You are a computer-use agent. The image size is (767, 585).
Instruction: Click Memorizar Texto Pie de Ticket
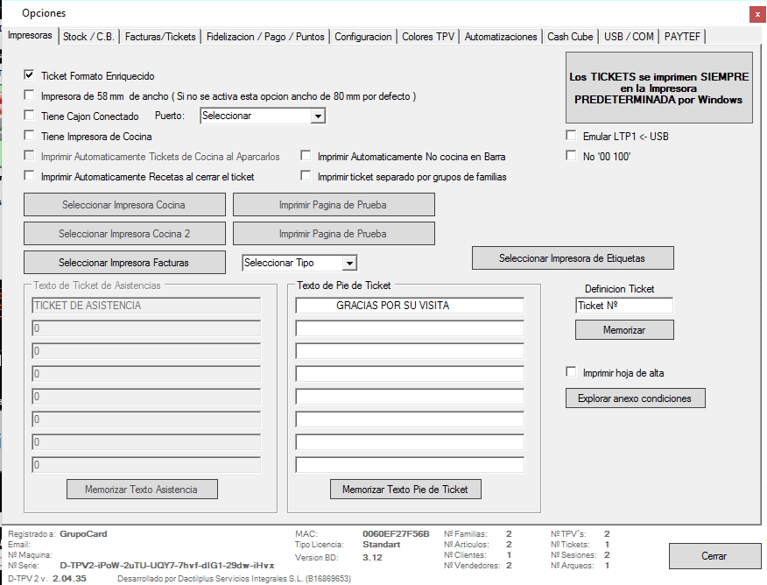[405, 490]
